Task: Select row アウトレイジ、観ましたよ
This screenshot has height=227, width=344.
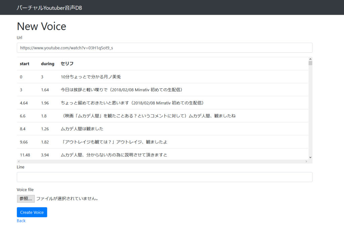Action: coord(163,142)
